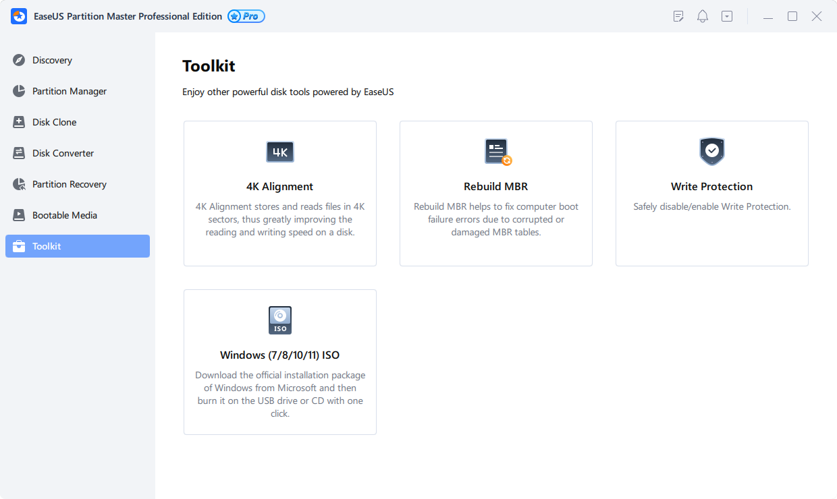The height and width of the screenshot is (499, 837).
Task: Select the 4K Alignment tool icon
Action: pyautogui.click(x=279, y=152)
